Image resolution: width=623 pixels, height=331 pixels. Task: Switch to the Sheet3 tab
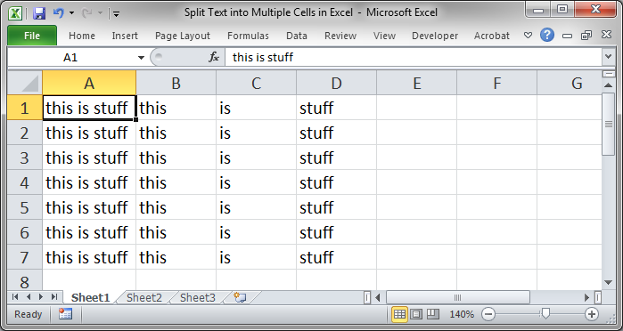click(198, 298)
